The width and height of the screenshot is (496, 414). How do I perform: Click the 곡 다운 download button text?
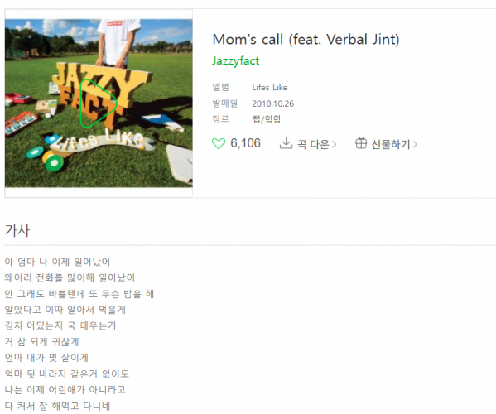tap(313, 144)
